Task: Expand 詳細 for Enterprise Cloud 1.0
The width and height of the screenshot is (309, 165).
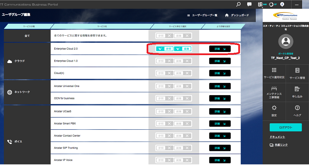Action: [220, 61]
